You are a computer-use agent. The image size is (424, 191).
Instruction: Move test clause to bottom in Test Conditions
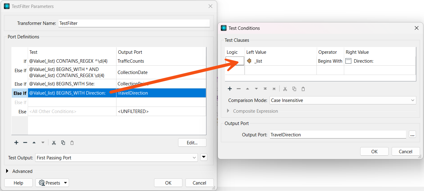[x=274, y=89]
